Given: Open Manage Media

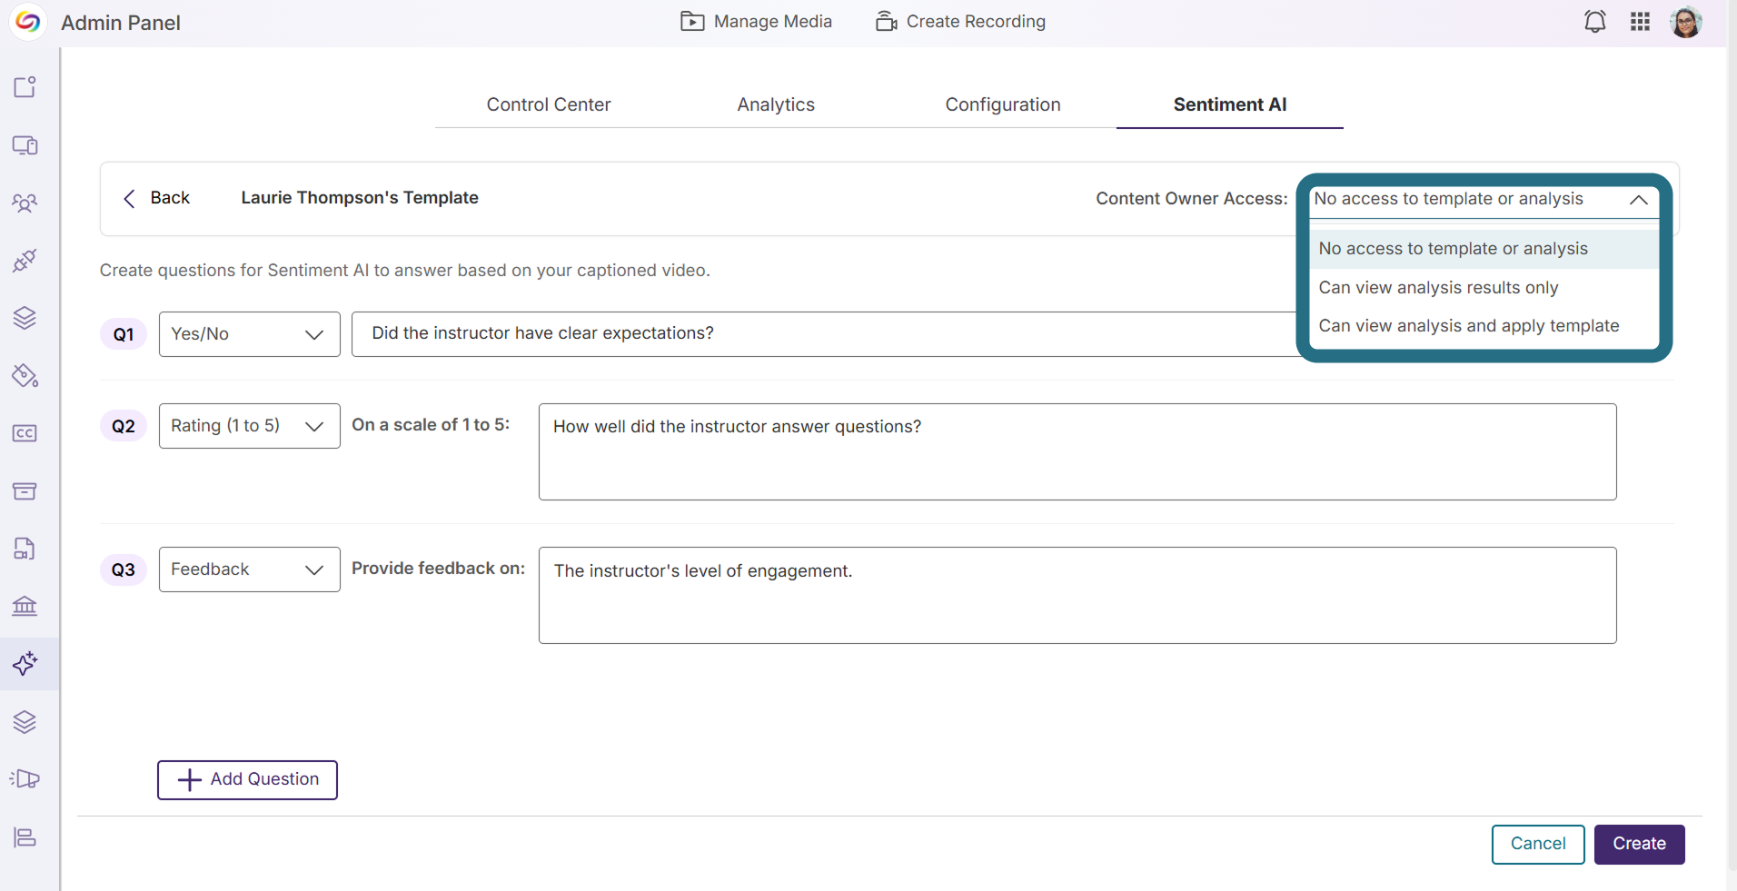Looking at the screenshot, I should (x=756, y=22).
